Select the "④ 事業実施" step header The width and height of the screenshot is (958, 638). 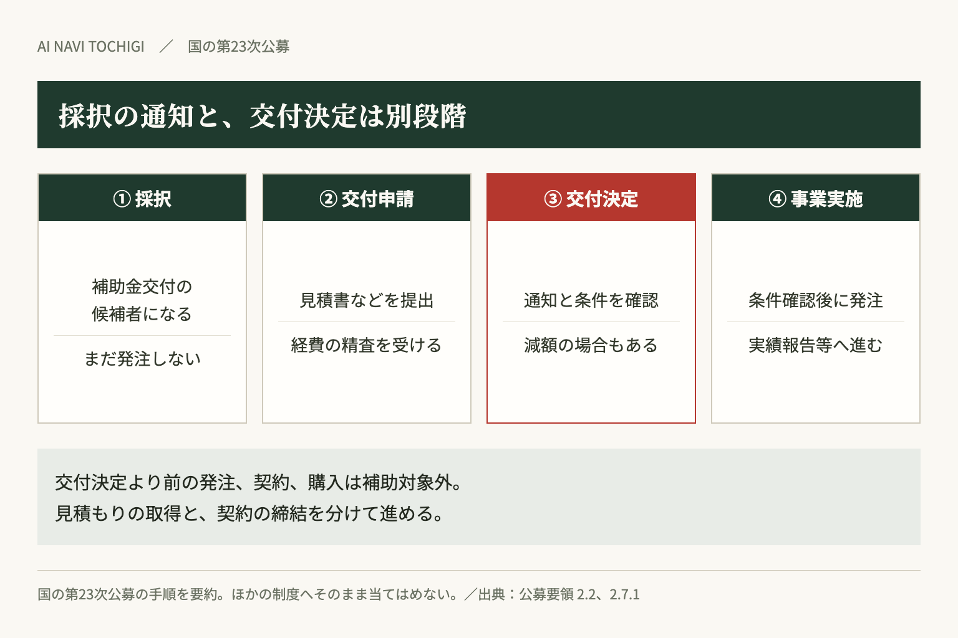(816, 198)
